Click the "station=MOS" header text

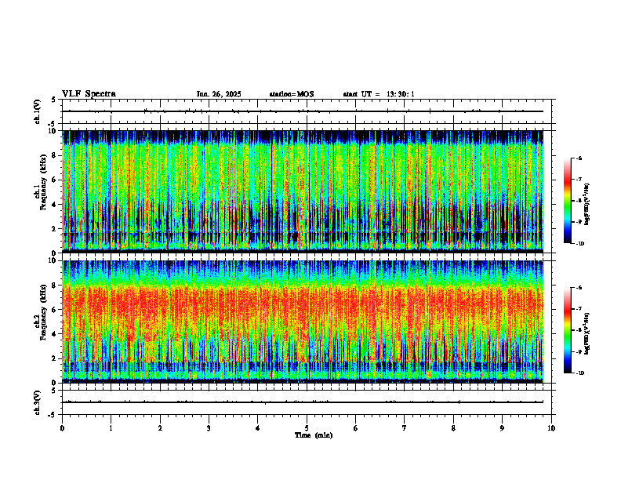[292, 94]
